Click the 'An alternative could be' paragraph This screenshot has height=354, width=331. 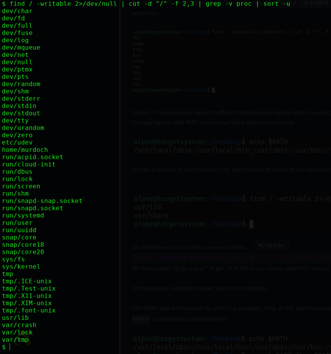[189, 248]
